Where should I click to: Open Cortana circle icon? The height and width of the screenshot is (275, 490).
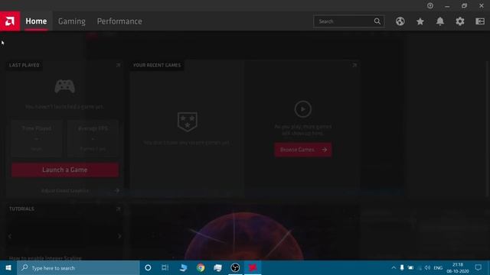pos(148,268)
